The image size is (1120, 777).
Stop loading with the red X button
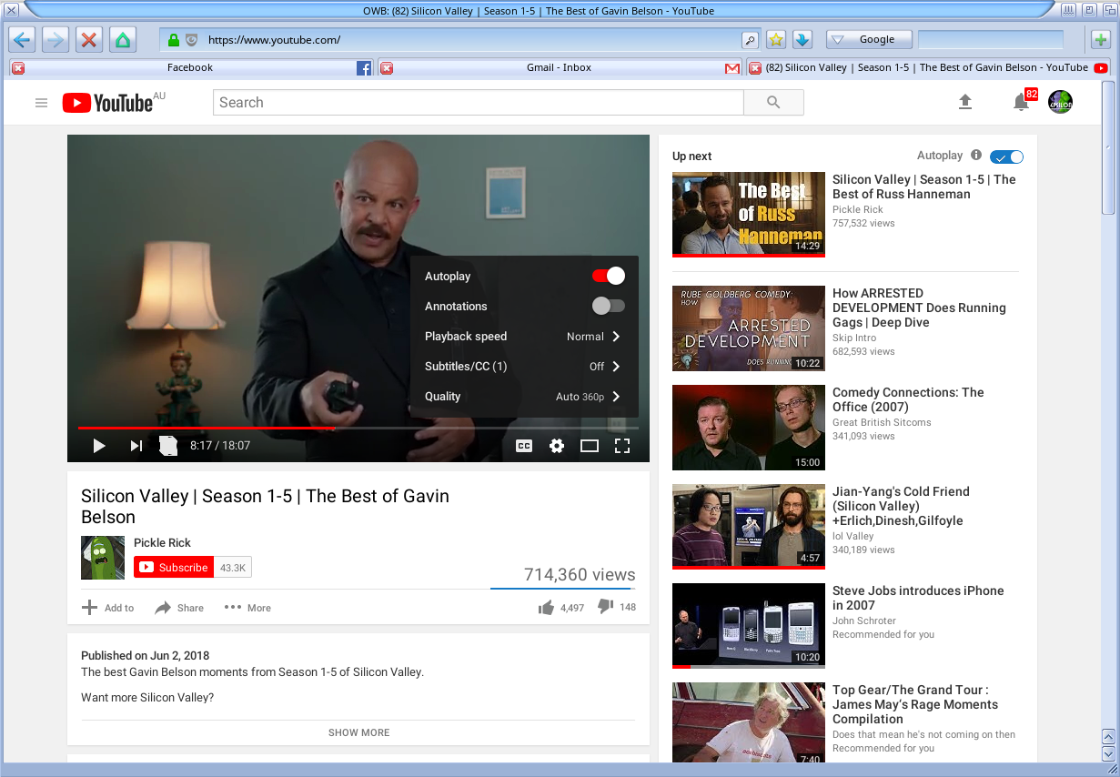tap(89, 40)
